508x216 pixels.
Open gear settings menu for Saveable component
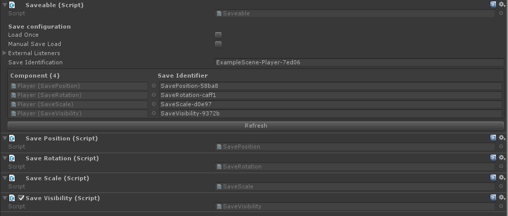click(502, 5)
